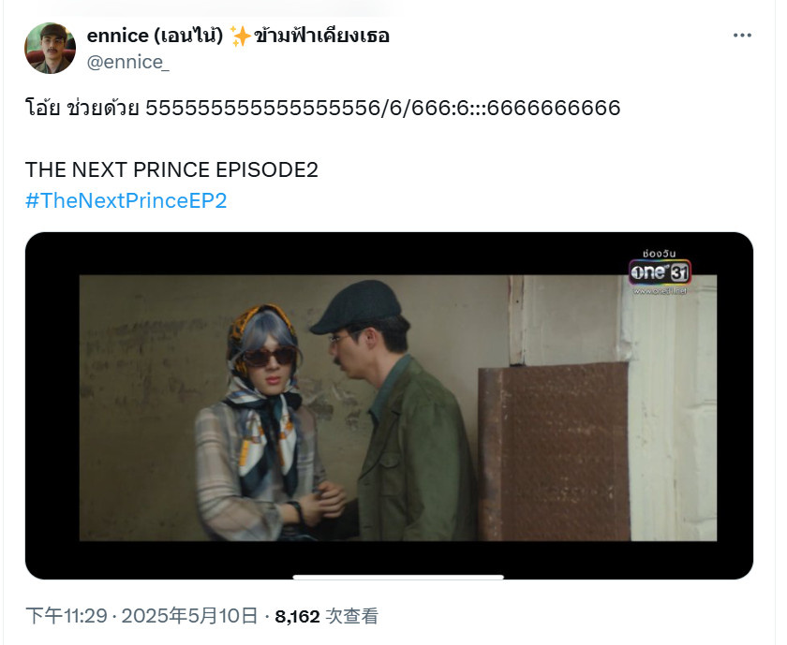The width and height of the screenshot is (787, 645).
Task: Click the display name ennice (เอนไน้)
Action: tap(156, 37)
